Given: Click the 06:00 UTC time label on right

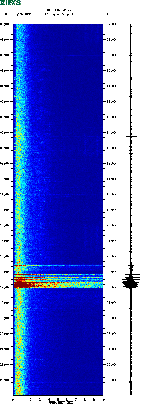Looking at the screenshot, I should click(x=111, y=380).
